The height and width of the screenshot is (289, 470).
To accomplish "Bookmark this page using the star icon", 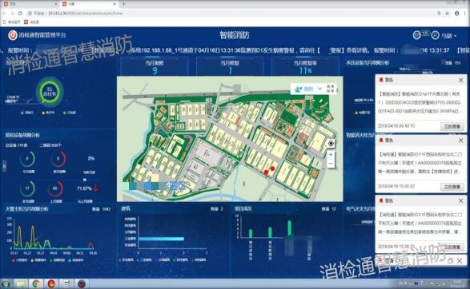I will click(448, 13).
